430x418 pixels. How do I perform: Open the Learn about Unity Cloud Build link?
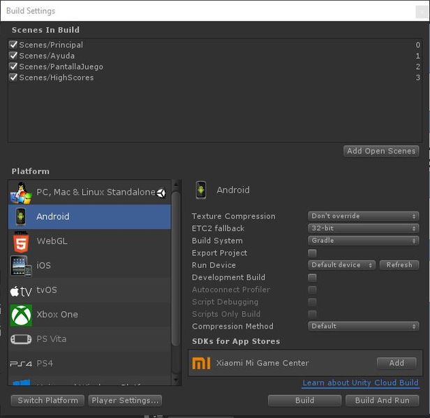[x=361, y=383]
